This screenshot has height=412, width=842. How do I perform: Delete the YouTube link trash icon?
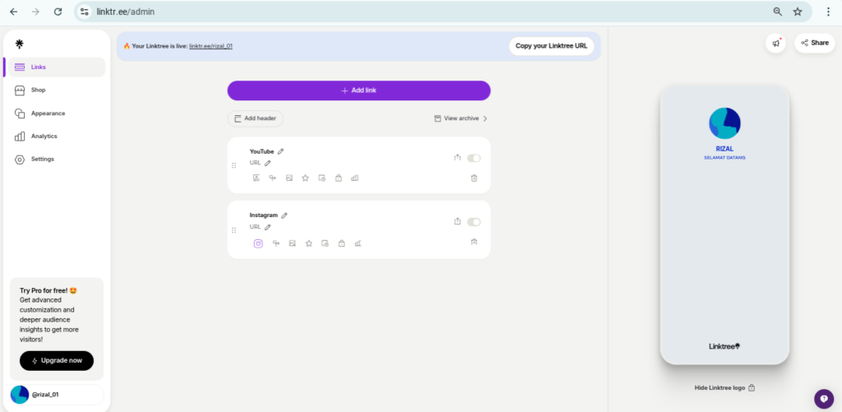pyautogui.click(x=474, y=178)
